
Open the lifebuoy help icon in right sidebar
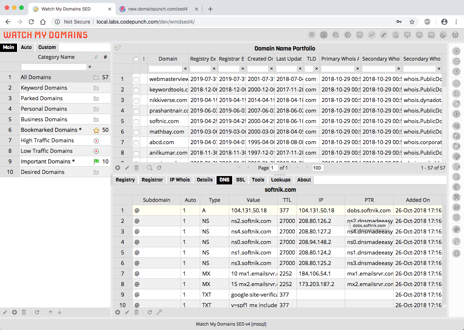457,253
